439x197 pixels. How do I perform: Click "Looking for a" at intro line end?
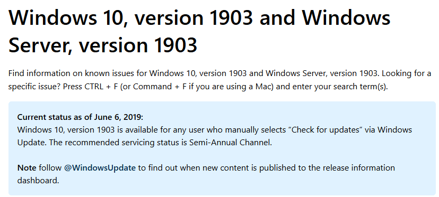coord(407,73)
